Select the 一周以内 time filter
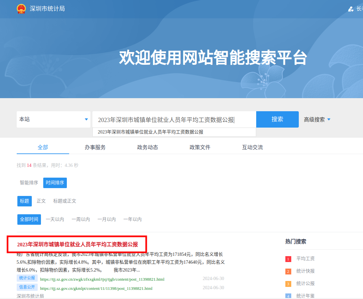This screenshot has width=363, height=299. click(81, 219)
